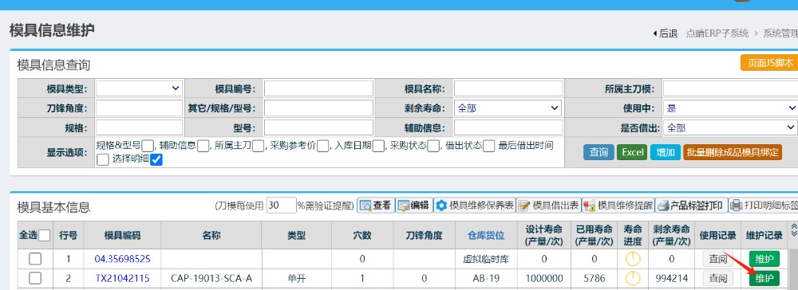
Task: Click the 查看 view icon button
Action: 376,206
